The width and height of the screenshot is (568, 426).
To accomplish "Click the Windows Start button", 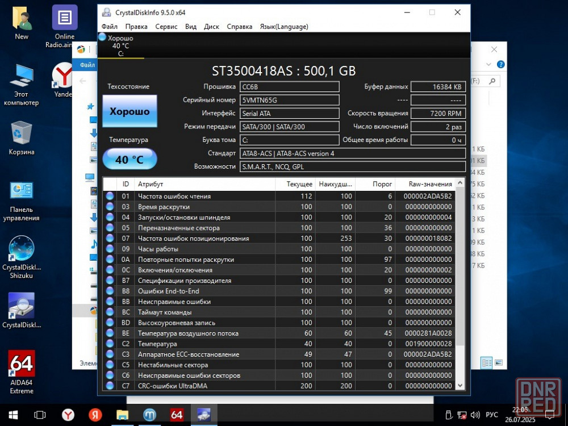I will pyautogui.click(x=14, y=415).
